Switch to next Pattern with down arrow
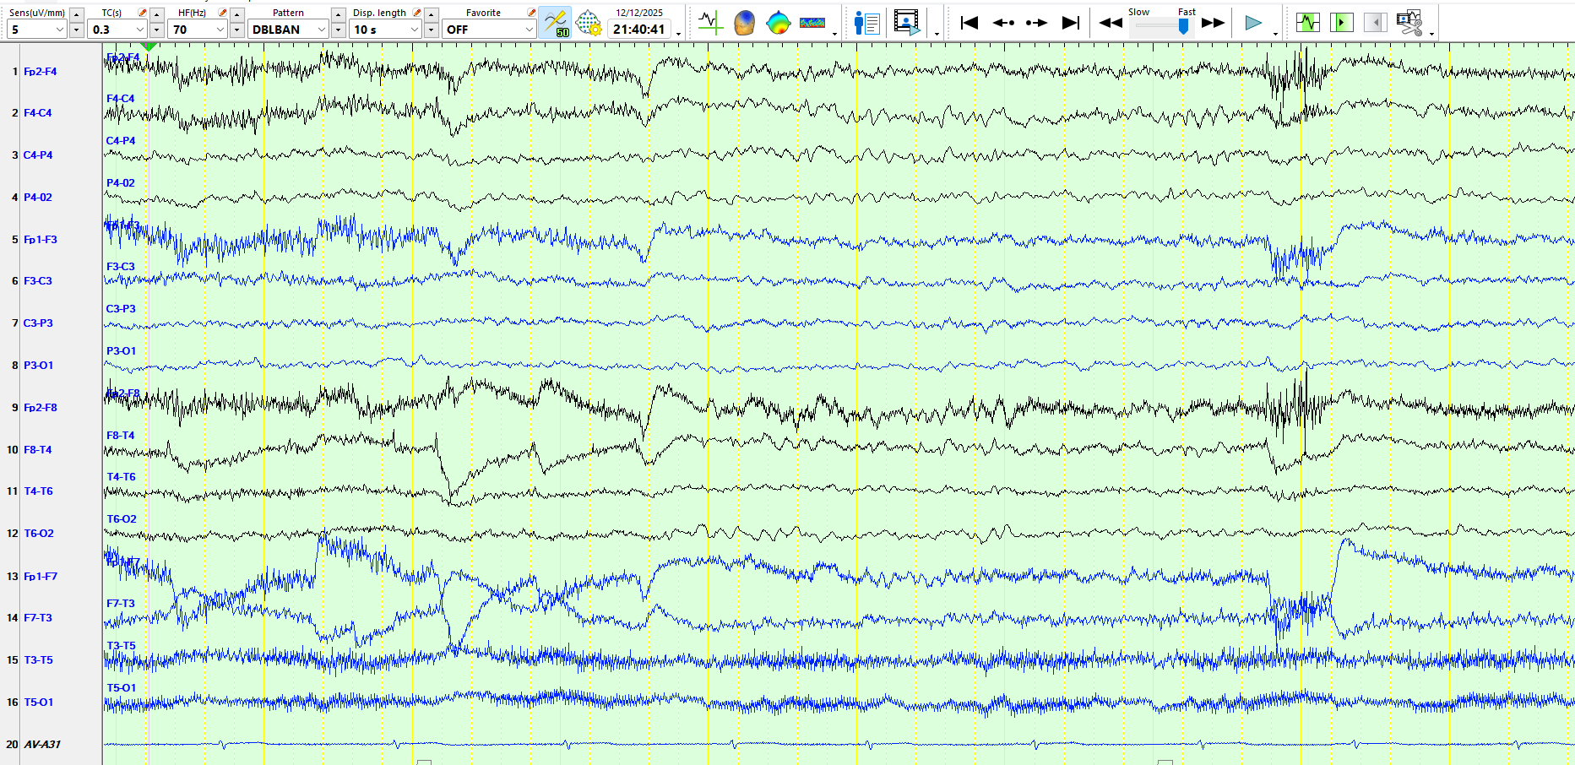Viewport: 1575px width, 765px height. coord(338,30)
